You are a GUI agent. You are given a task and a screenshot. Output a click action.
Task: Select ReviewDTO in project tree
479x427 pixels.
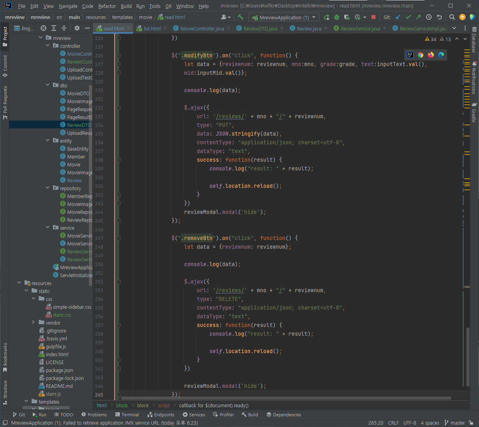tap(79, 125)
